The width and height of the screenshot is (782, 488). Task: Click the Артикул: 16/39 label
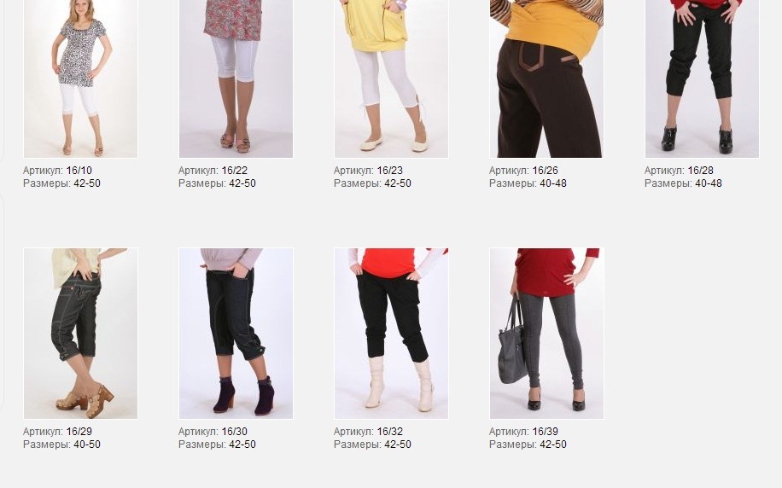point(523,432)
